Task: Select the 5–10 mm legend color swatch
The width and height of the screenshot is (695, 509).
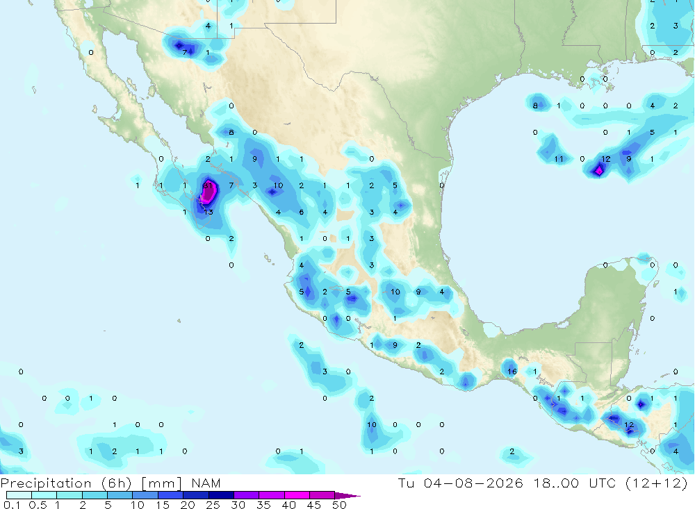Action: (120, 495)
